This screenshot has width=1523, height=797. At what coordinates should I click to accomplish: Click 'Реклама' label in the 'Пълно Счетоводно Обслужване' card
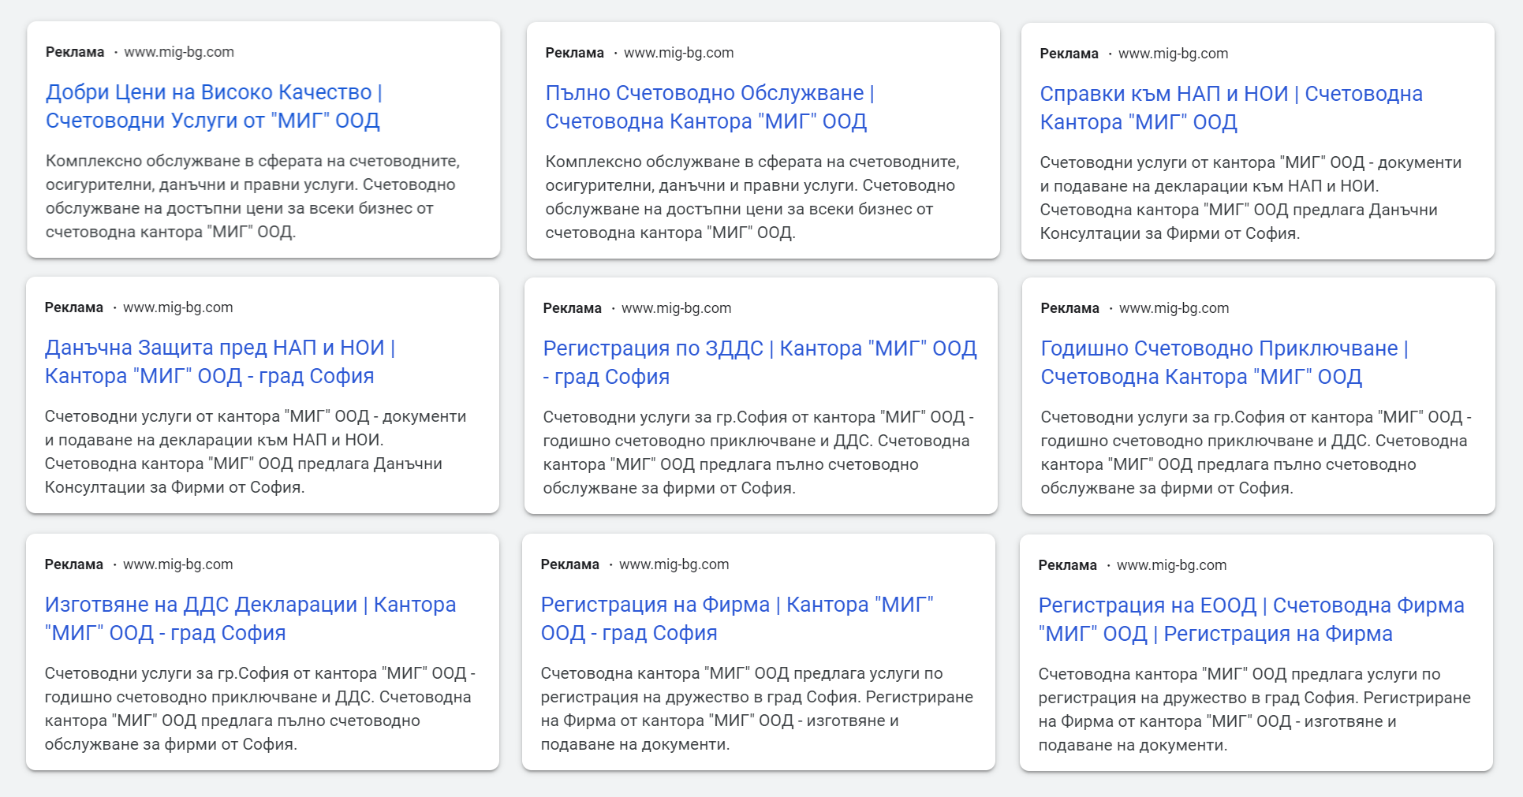click(574, 53)
